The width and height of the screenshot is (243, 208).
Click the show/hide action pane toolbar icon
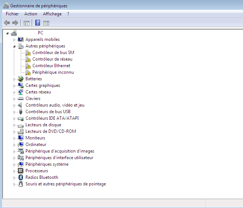(46, 23)
